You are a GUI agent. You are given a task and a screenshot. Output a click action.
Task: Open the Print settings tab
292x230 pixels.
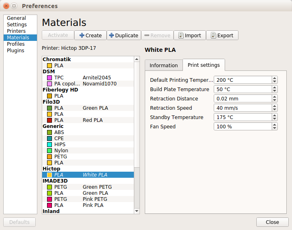click(x=204, y=65)
